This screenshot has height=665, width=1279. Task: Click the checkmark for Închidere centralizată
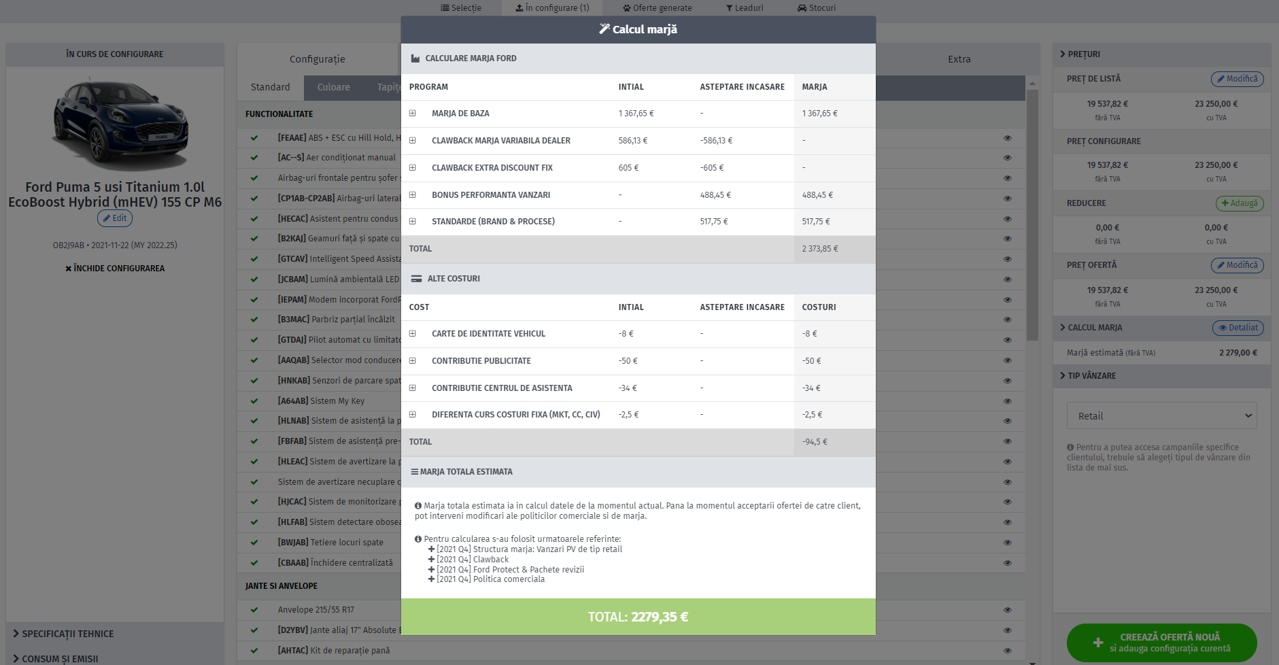pyautogui.click(x=254, y=563)
